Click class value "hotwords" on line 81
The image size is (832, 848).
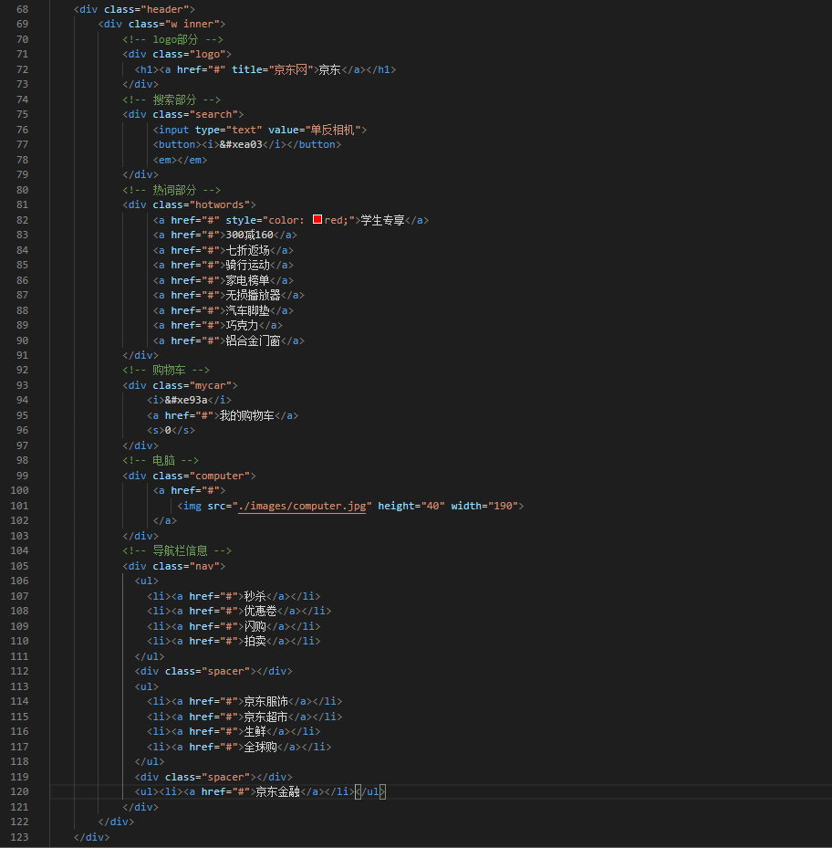(220, 204)
